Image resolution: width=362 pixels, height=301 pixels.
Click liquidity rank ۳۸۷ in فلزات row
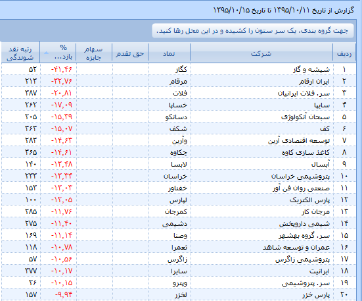coord(31,93)
